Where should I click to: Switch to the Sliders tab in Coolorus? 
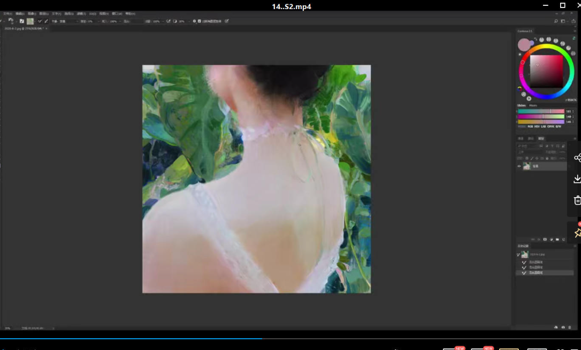click(x=521, y=105)
